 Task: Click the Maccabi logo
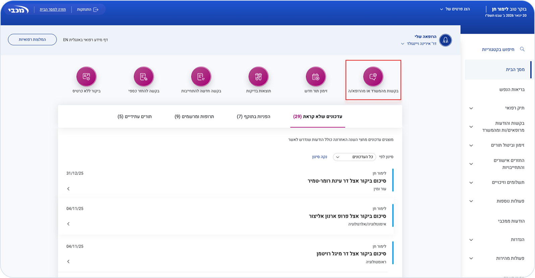click(18, 9)
